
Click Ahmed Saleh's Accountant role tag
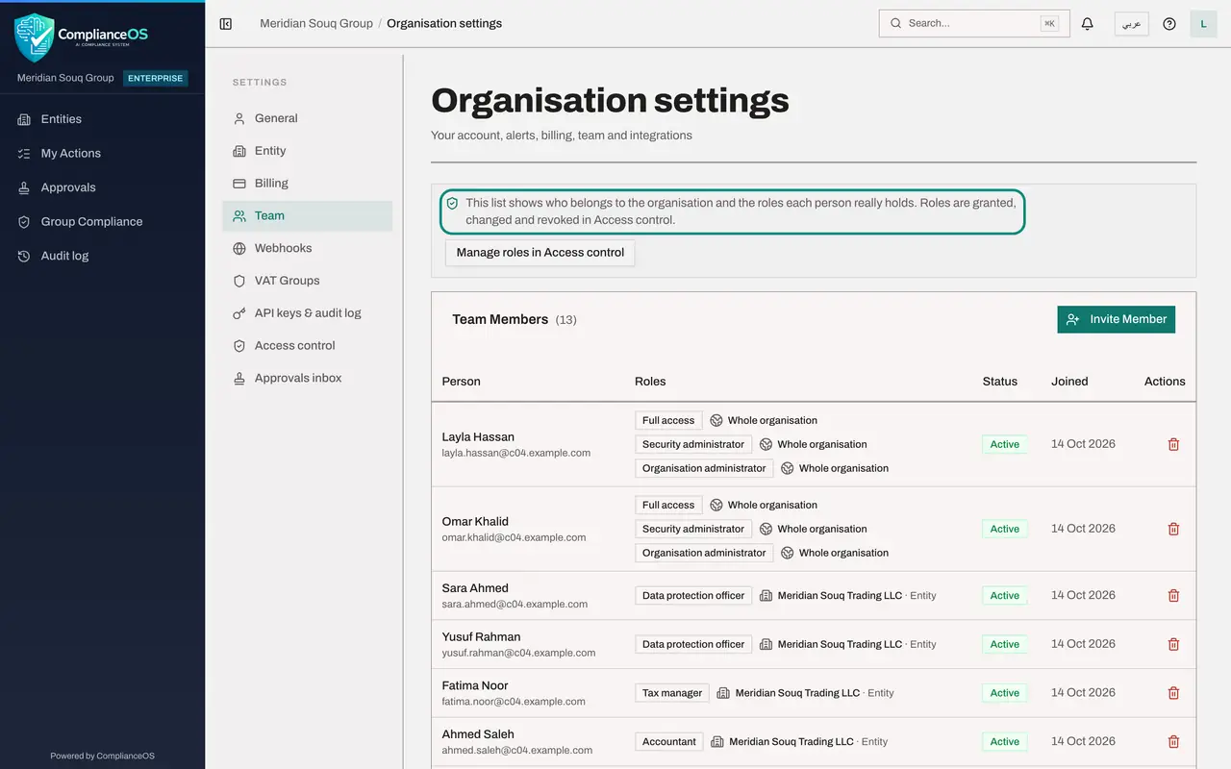669,741
